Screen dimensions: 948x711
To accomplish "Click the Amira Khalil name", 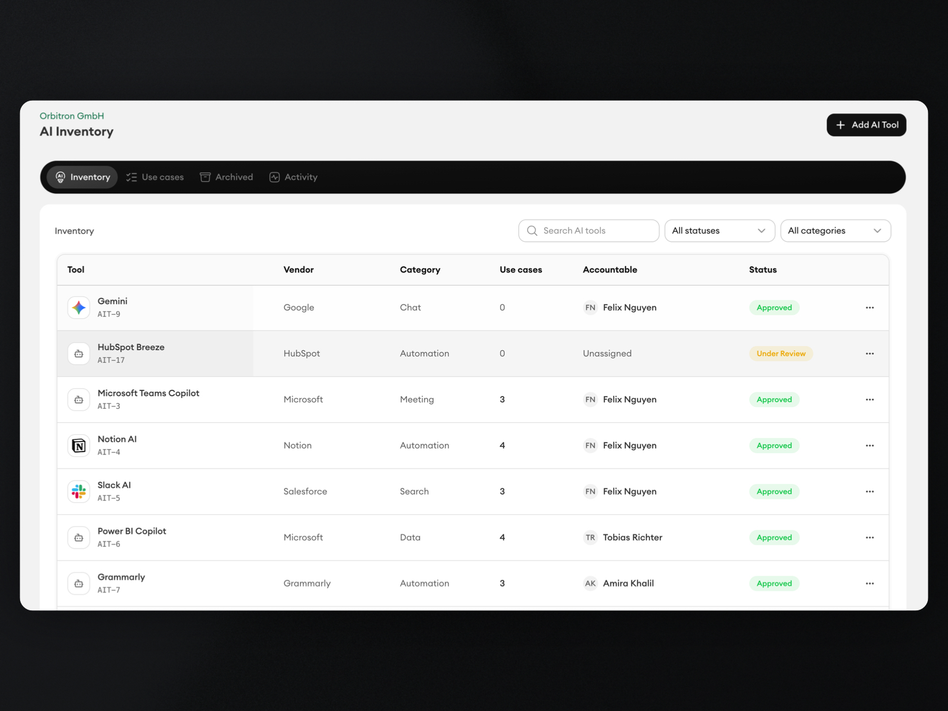I will (629, 584).
